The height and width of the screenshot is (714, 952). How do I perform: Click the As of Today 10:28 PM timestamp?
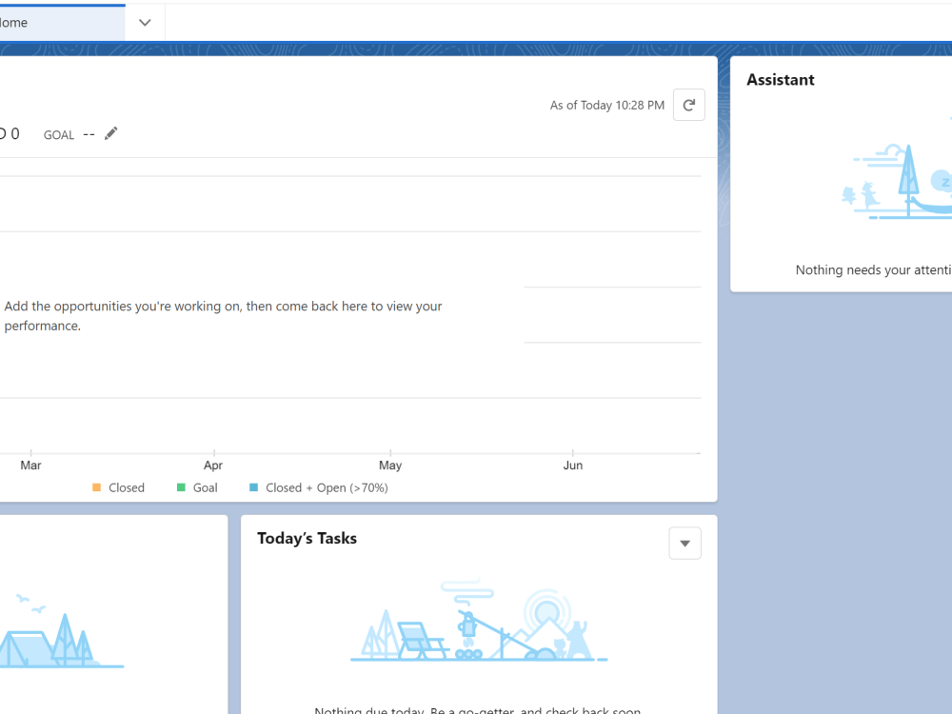606,105
